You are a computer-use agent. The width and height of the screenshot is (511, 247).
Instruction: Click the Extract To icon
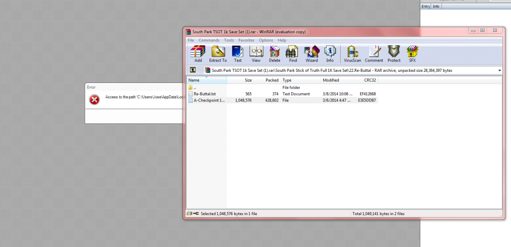218,54
